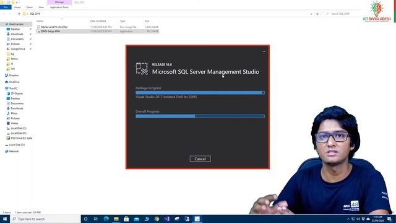Click the Search SQL 2019 box

(x=342, y=14)
